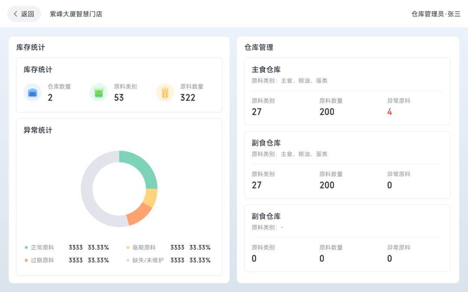Image resolution: width=468 pixels, height=292 pixels.
Task: Select the green dot beside 正常原料 legend
Action: pyautogui.click(x=26, y=248)
